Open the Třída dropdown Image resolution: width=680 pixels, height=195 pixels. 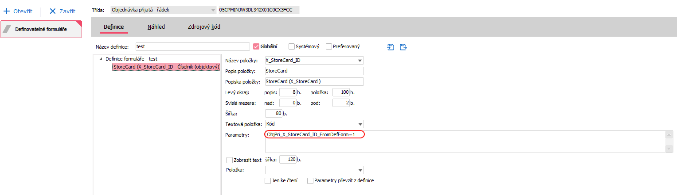tap(213, 10)
